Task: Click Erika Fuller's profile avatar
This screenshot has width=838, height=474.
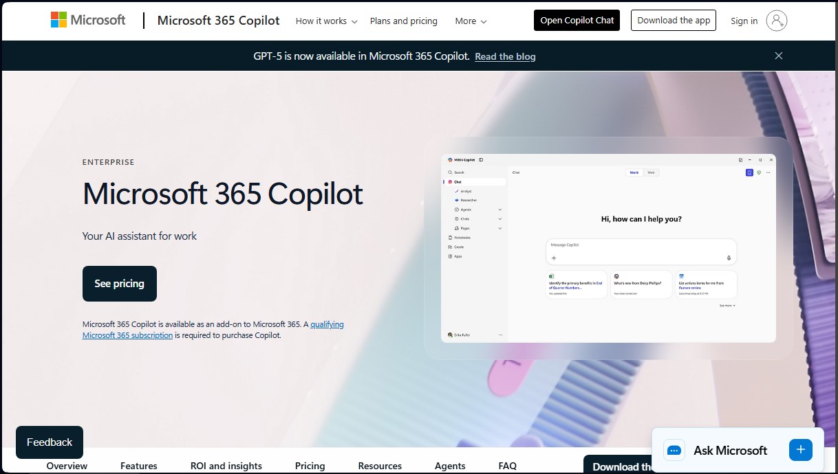Action: [x=451, y=333]
